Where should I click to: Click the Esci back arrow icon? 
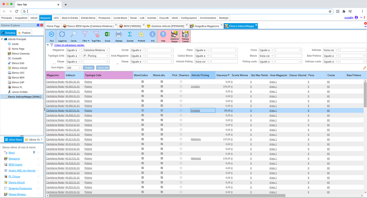click(x=52, y=34)
